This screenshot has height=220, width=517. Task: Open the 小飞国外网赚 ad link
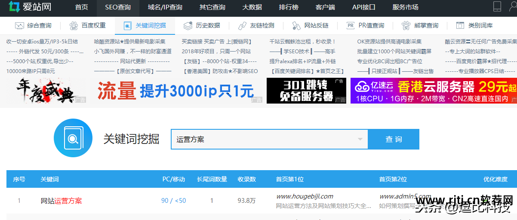click(x=132, y=52)
